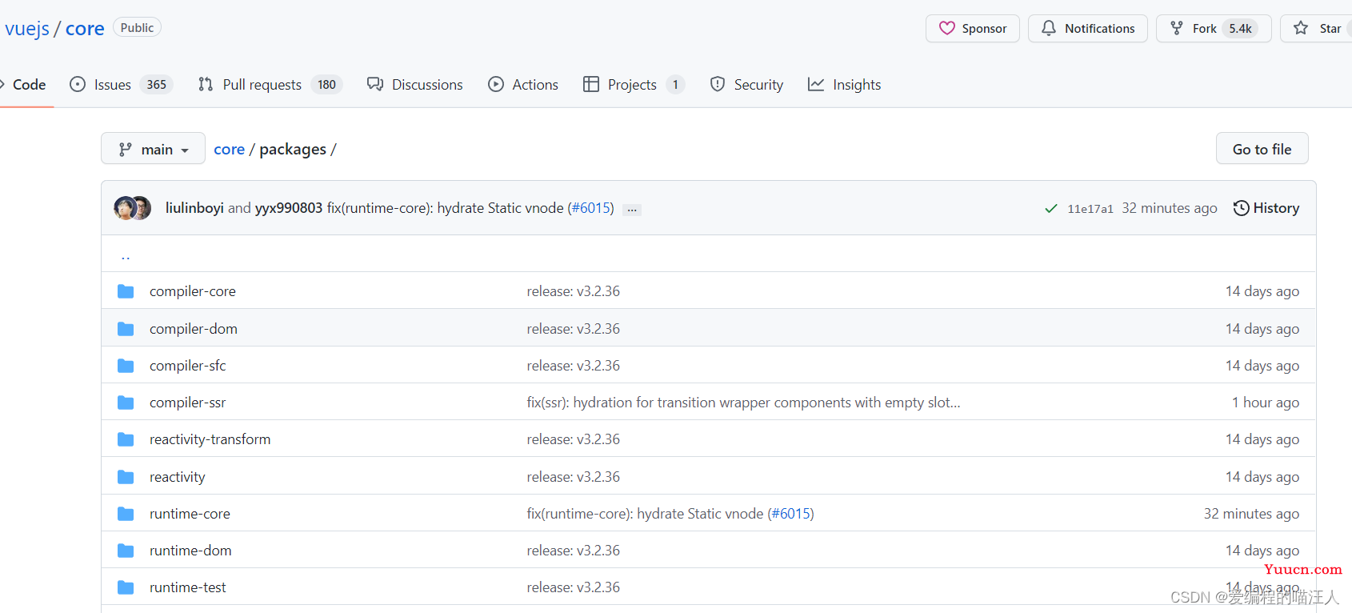Open the compiler-ssr folder

point(188,403)
